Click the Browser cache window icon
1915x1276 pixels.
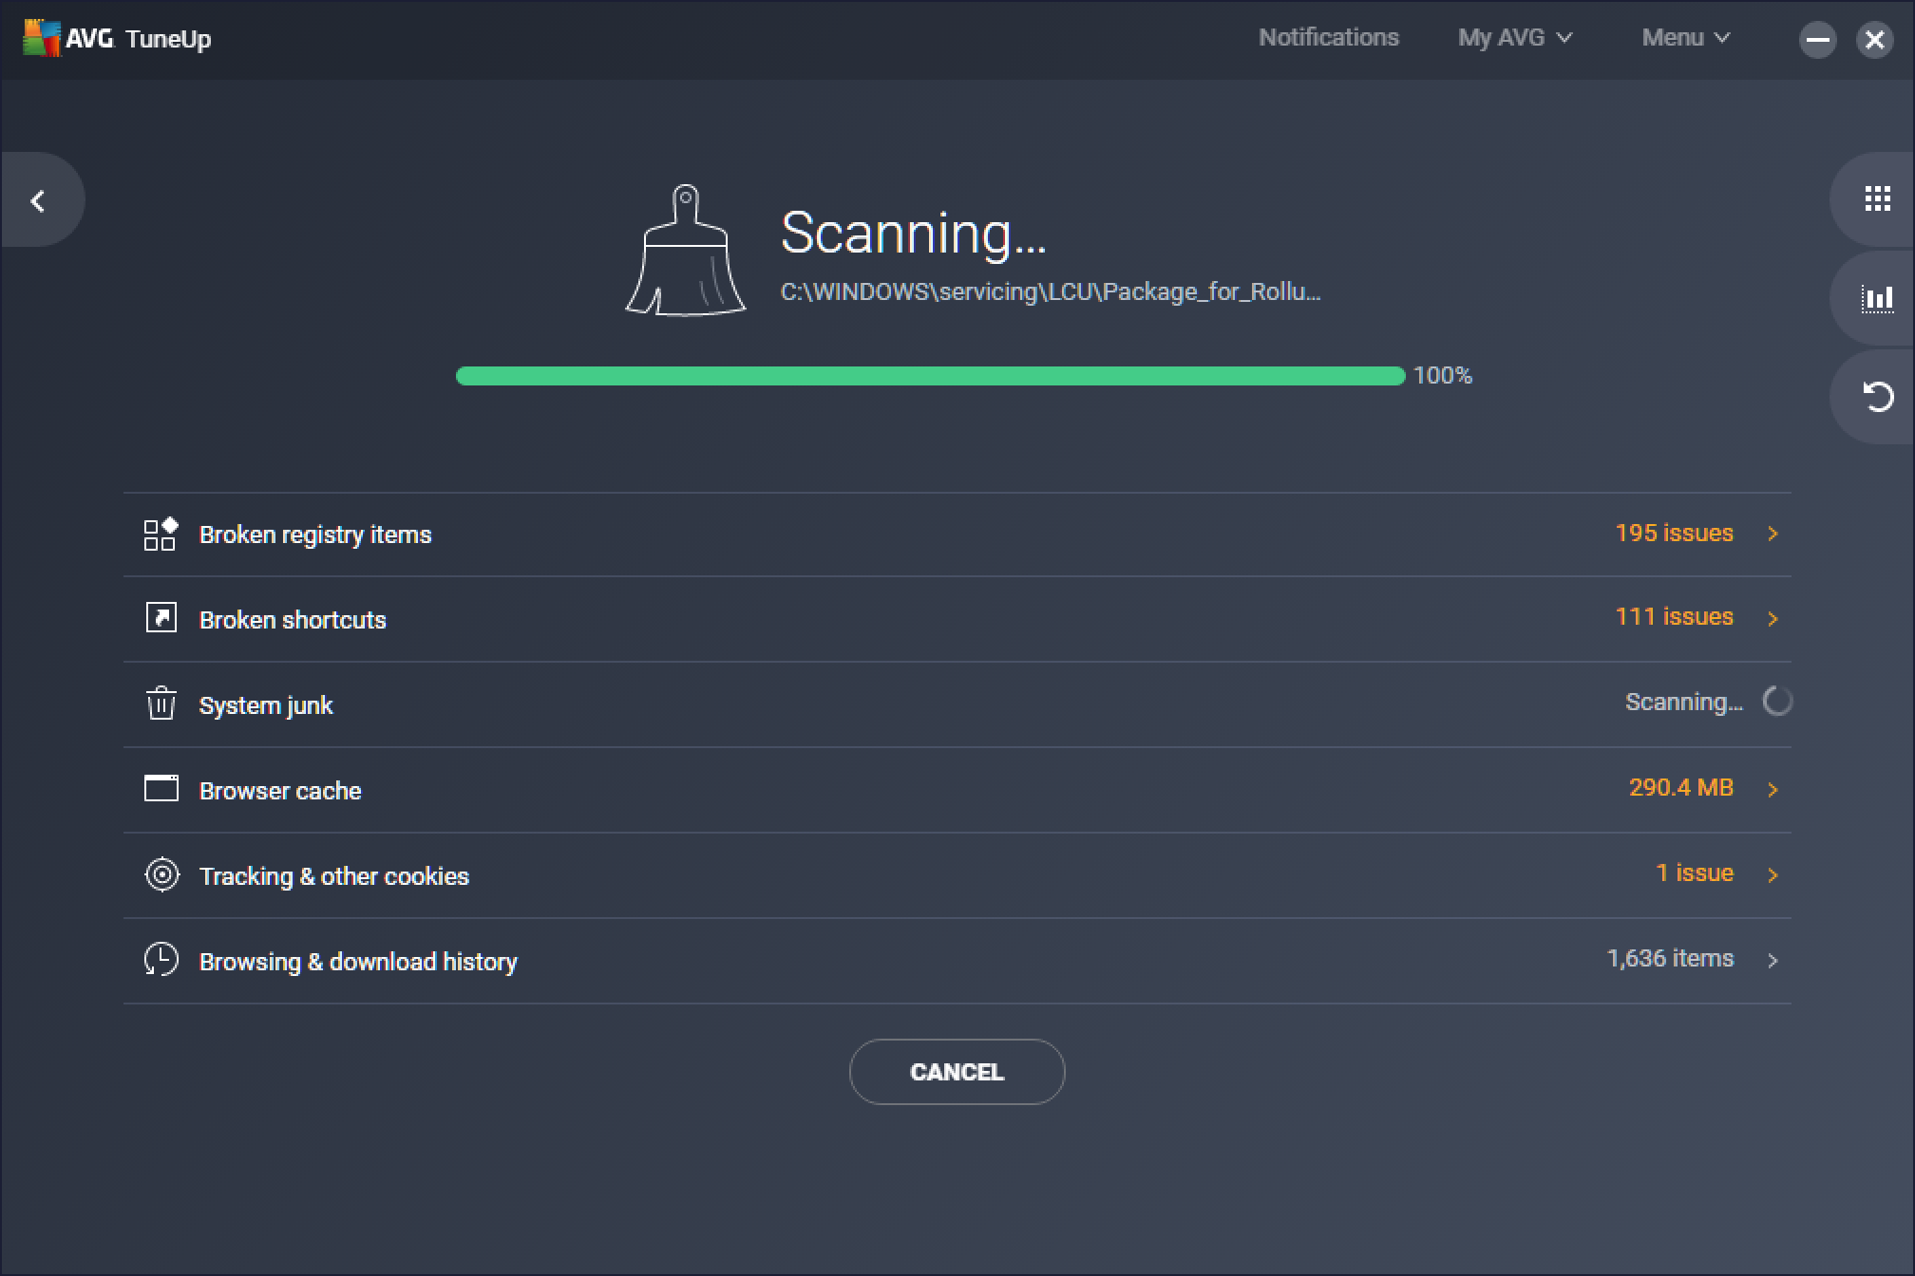tap(161, 788)
